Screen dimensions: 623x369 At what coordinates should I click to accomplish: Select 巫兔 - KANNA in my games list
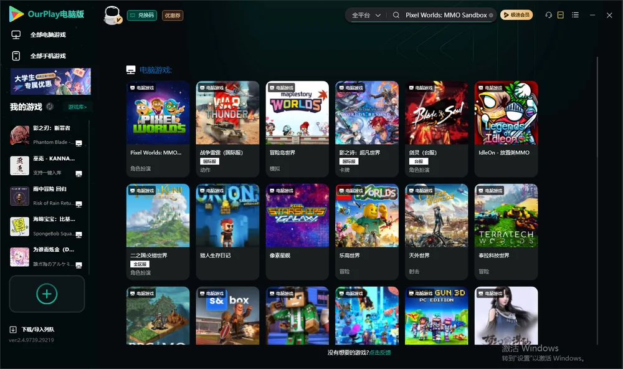tap(47, 165)
